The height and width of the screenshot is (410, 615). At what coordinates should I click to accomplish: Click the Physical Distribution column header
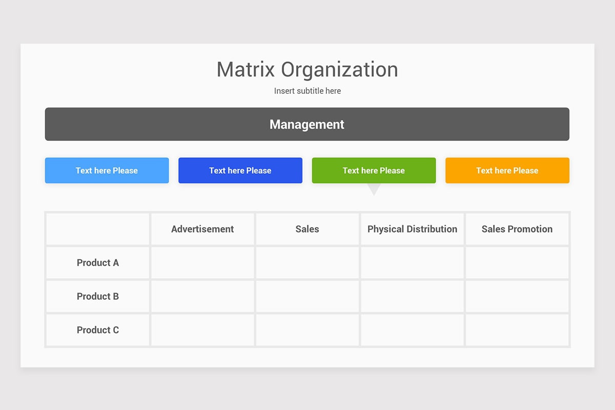pyautogui.click(x=413, y=229)
